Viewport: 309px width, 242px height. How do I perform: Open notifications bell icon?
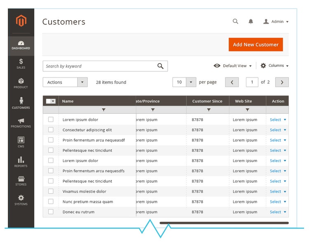click(250, 21)
